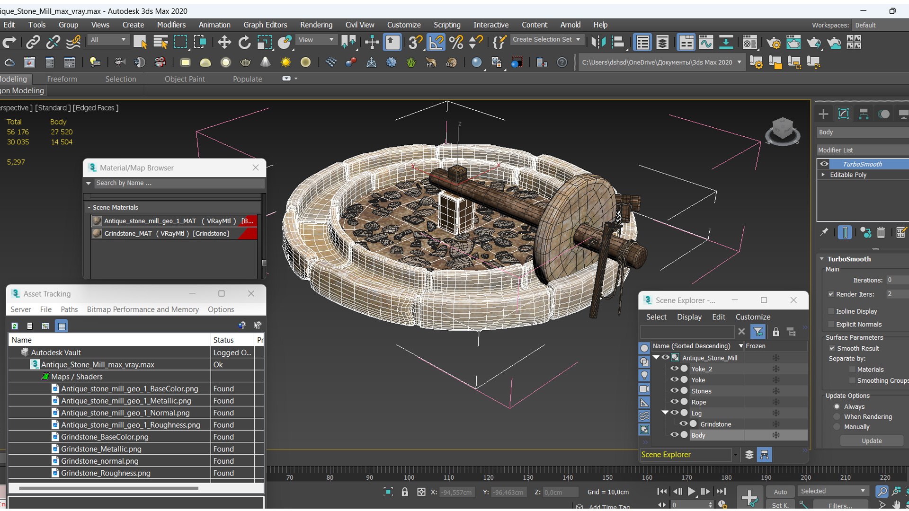Screen dimensions: 909x511
Task: Toggle Isoline Display checkbox
Action: pyautogui.click(x=831, y=311)
